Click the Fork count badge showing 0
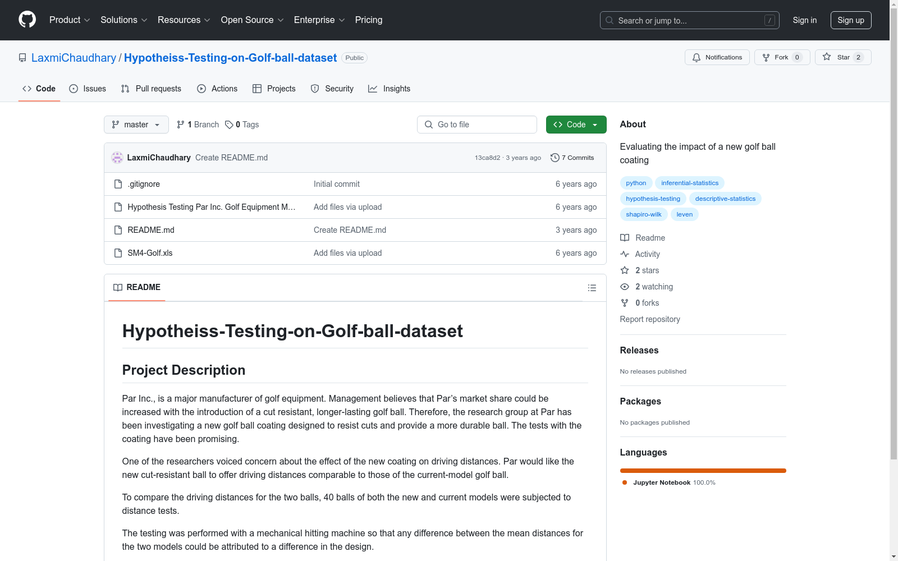This screenshot has height=561, width=898. [x=797, y=57]
